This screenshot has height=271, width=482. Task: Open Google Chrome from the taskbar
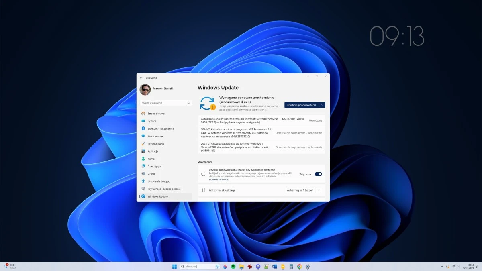(x=299, y=266)
